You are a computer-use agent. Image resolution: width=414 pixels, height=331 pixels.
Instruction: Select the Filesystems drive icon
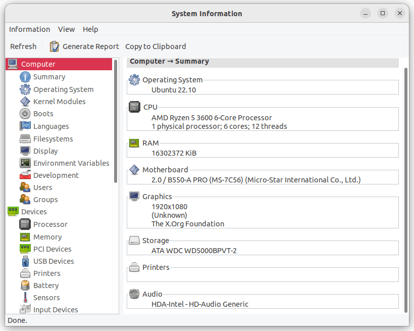click(x=25, y=139)
